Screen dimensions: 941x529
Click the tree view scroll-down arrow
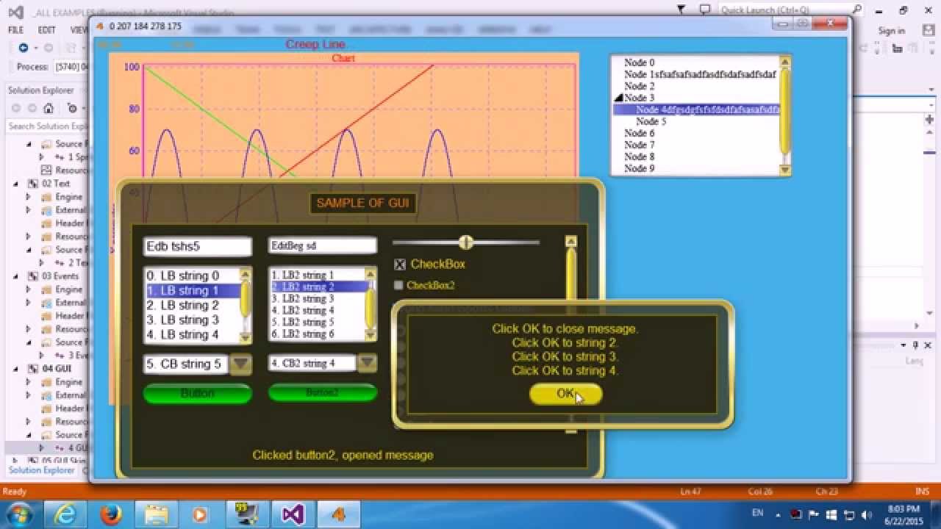point(784,170)
